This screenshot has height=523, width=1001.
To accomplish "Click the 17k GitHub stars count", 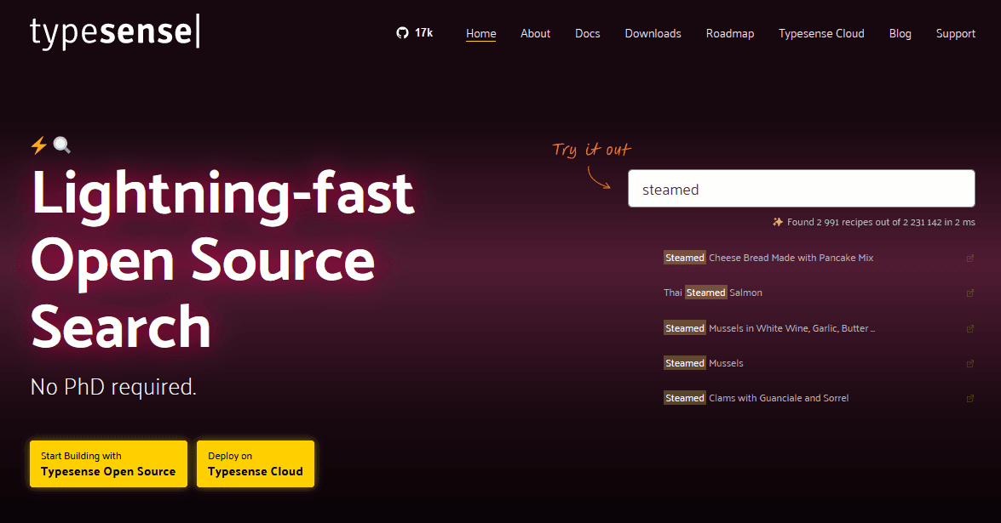I will pos(423,33).
